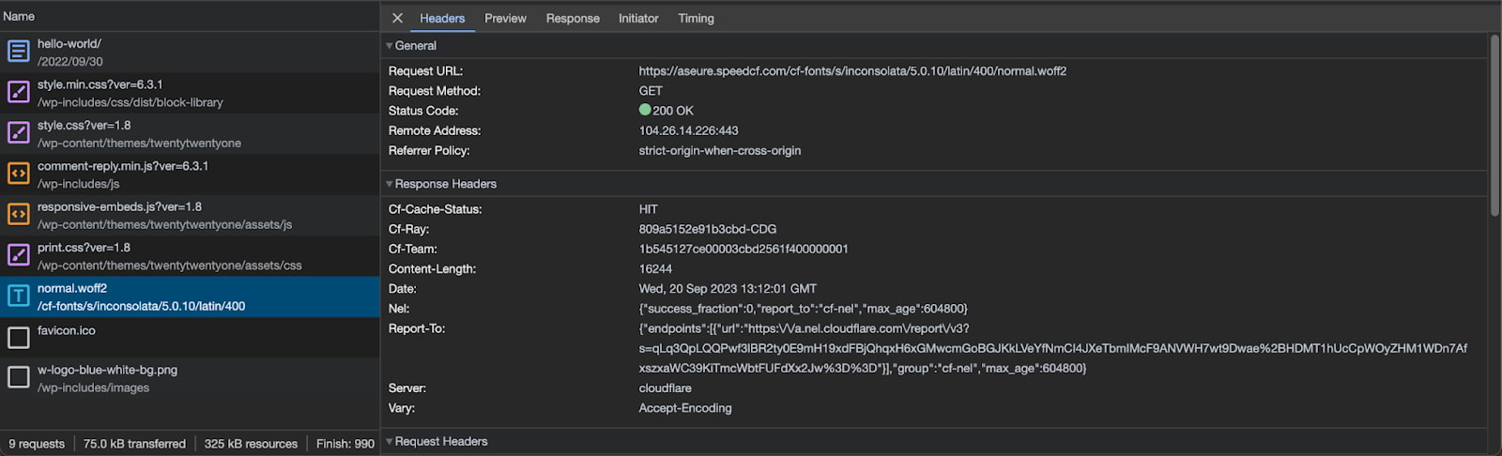Screen dimensions: 1502x456
Task: Collapse the Request Headers section
Action: click(x=390, y=442)
